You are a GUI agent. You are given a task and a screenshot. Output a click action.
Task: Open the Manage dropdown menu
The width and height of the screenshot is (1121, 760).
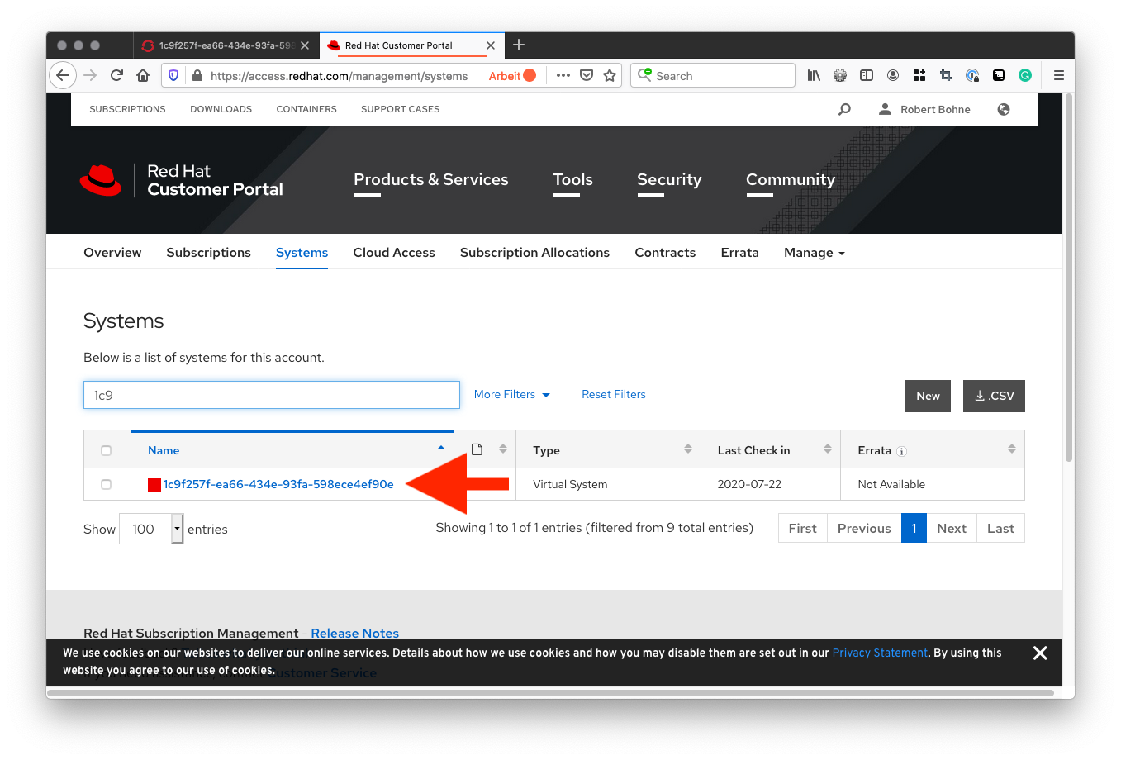click(x=814, y=253)
